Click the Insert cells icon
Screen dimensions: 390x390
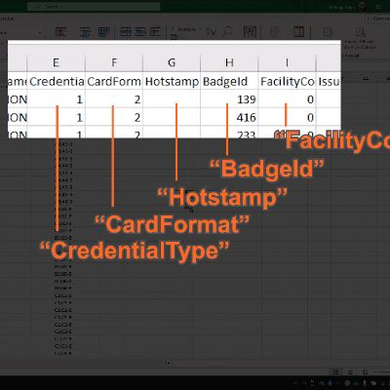pyautogui.click(x=126, y=31)
